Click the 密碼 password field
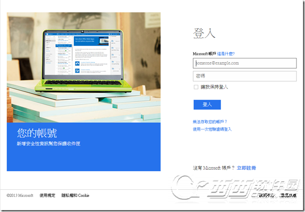Image resolution: width=305 pixels, height=212 pixels. 244,76
